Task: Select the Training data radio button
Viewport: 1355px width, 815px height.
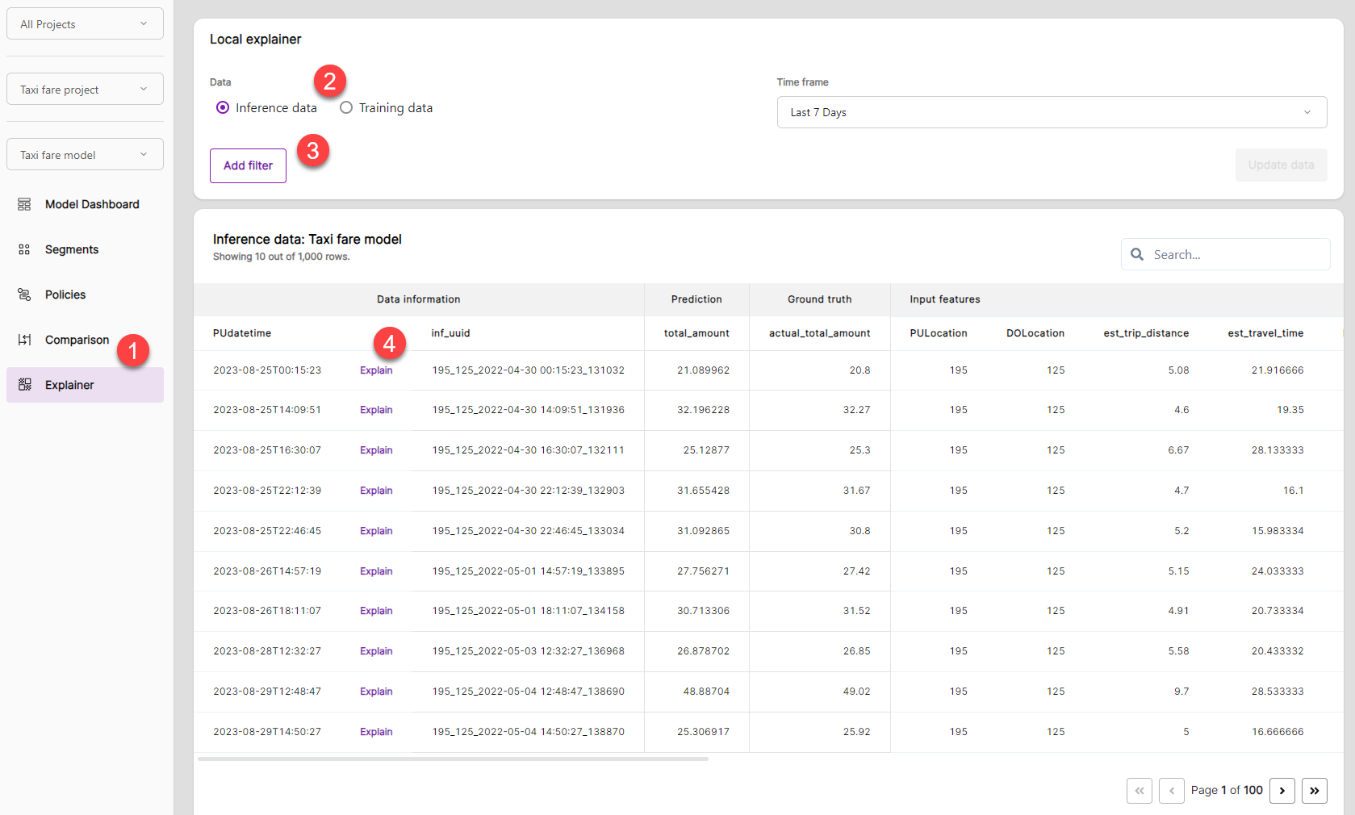Action: click(346, 107)
